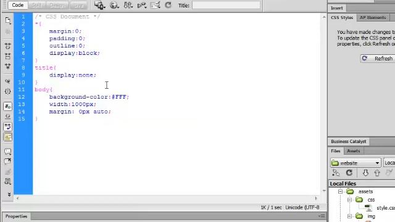Open Check Browser Compatibility menu
This screenshot has width=395, height=222.
[156, 5]
